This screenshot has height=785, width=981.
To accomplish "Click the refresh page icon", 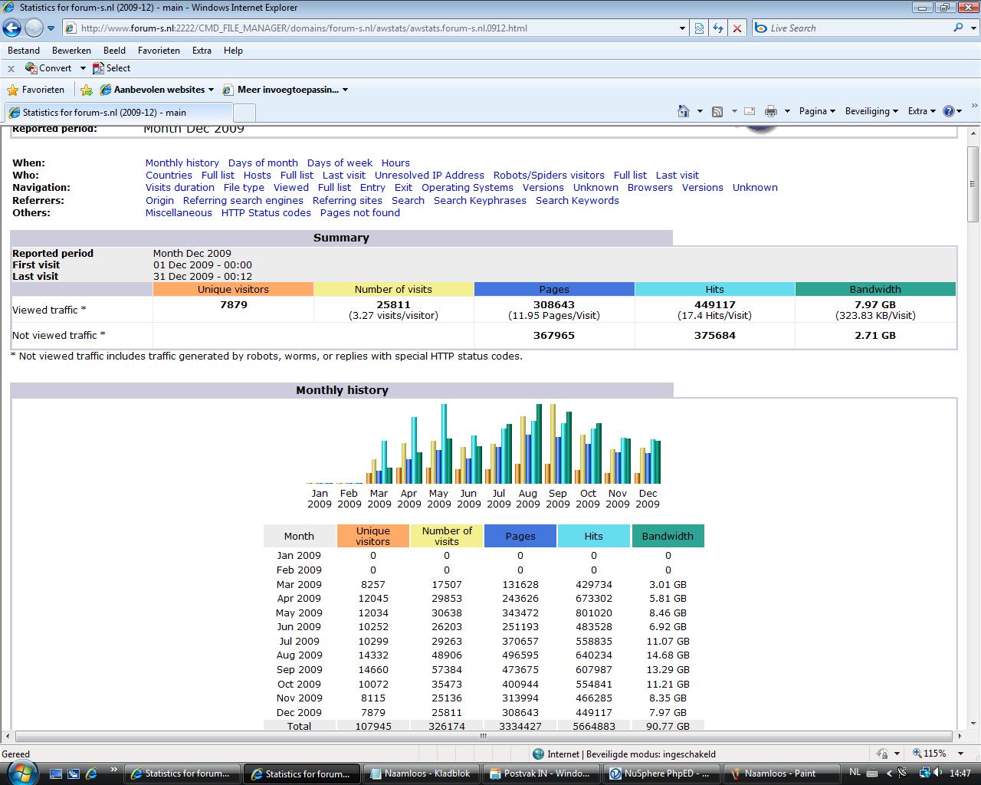I will pyautogui.click(x=718, y=28).
